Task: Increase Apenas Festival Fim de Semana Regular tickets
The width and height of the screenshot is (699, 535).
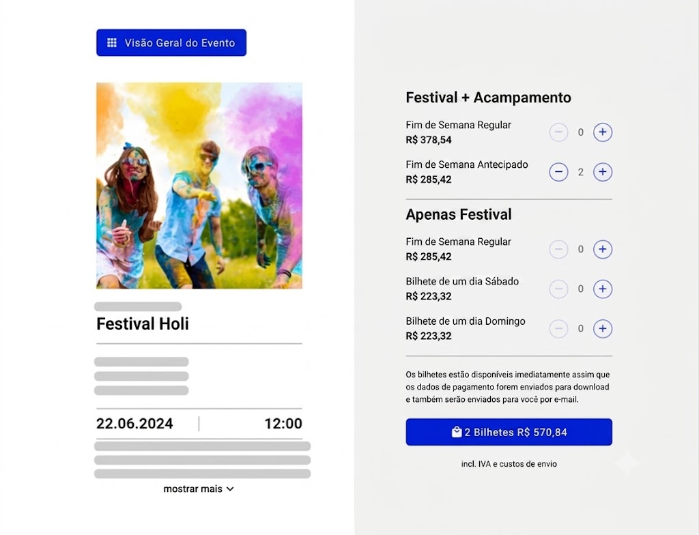Action: coord(602,249)
